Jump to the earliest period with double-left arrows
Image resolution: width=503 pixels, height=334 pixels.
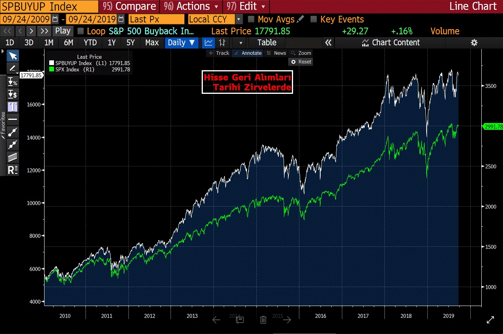[7, 31]
